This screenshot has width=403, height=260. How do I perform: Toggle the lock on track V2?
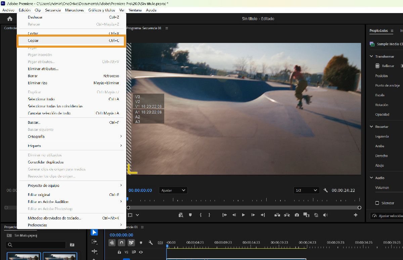pos(119,252)
